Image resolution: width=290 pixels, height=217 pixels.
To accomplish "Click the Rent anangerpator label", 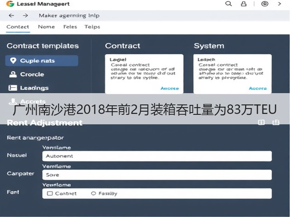I will [35, 138].
